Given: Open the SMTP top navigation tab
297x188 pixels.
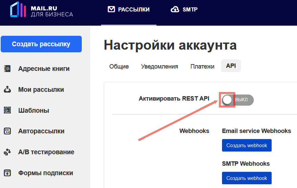Looking at the screenshot, I should tap(184, 9).
